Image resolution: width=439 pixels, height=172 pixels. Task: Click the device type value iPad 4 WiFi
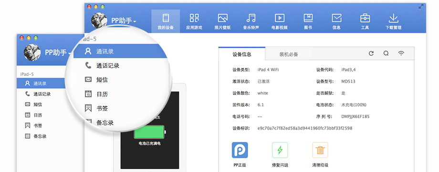(x=268, y=70)
